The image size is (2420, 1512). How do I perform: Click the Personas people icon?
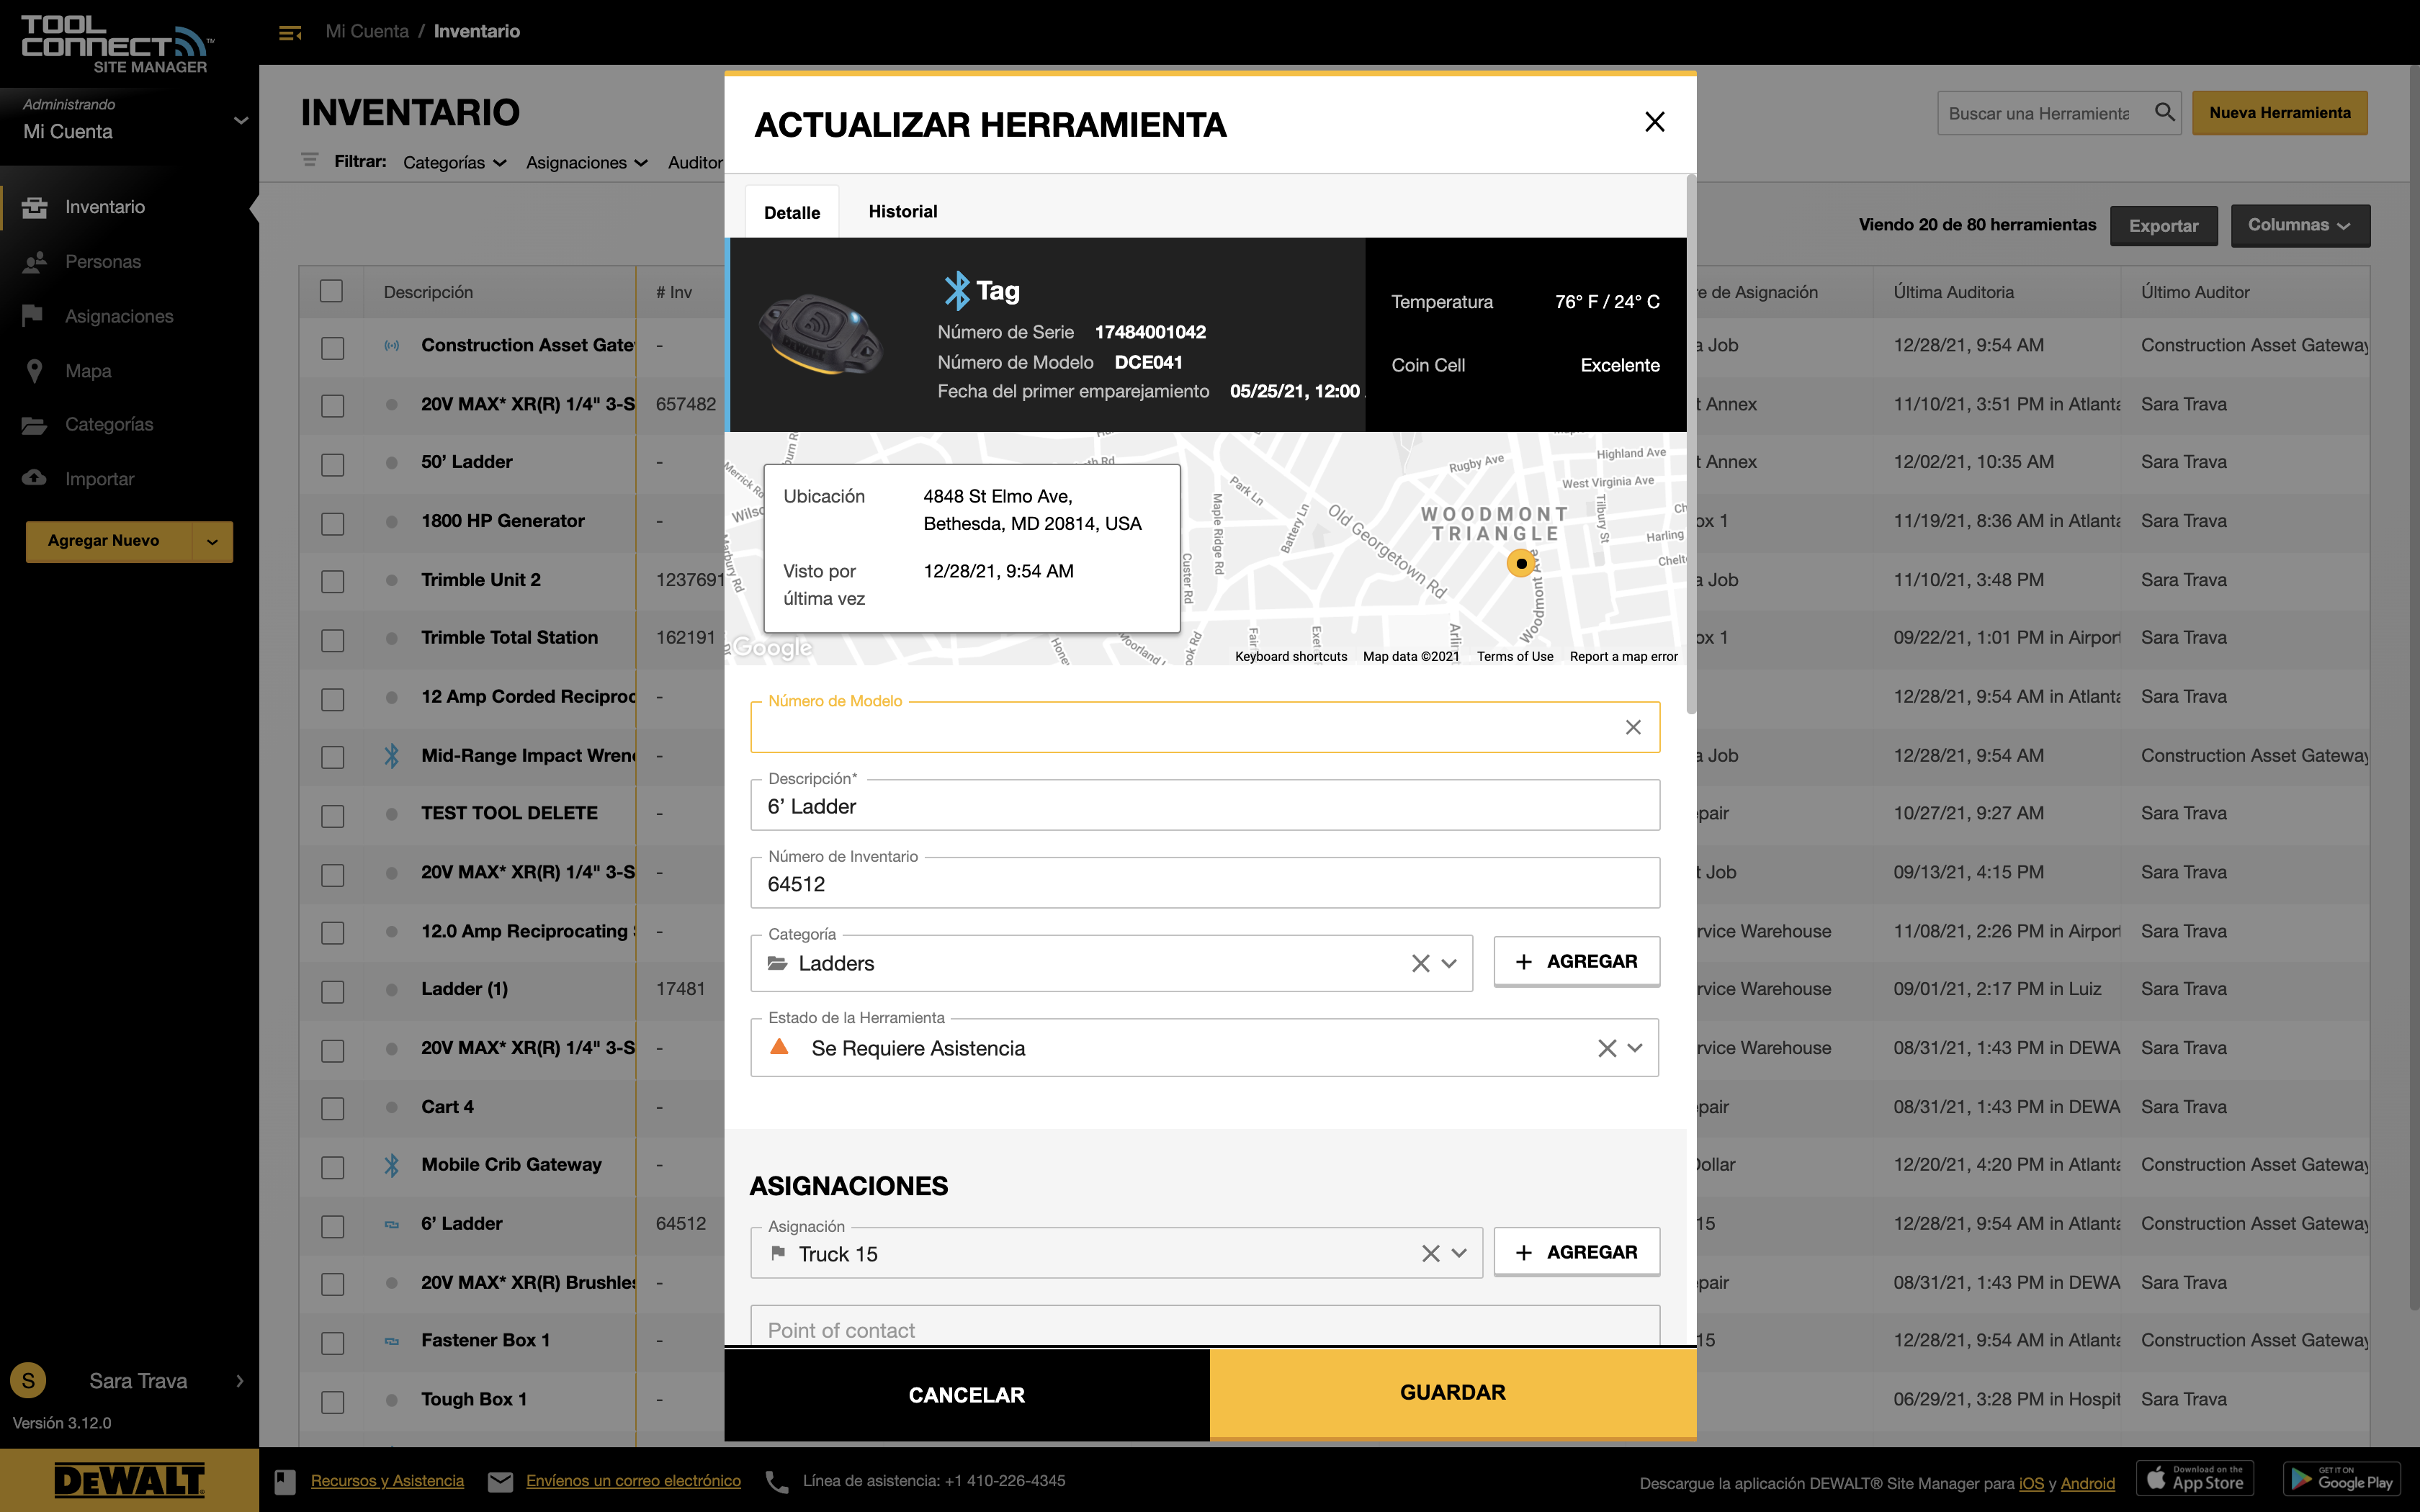(x=35, y=261)
